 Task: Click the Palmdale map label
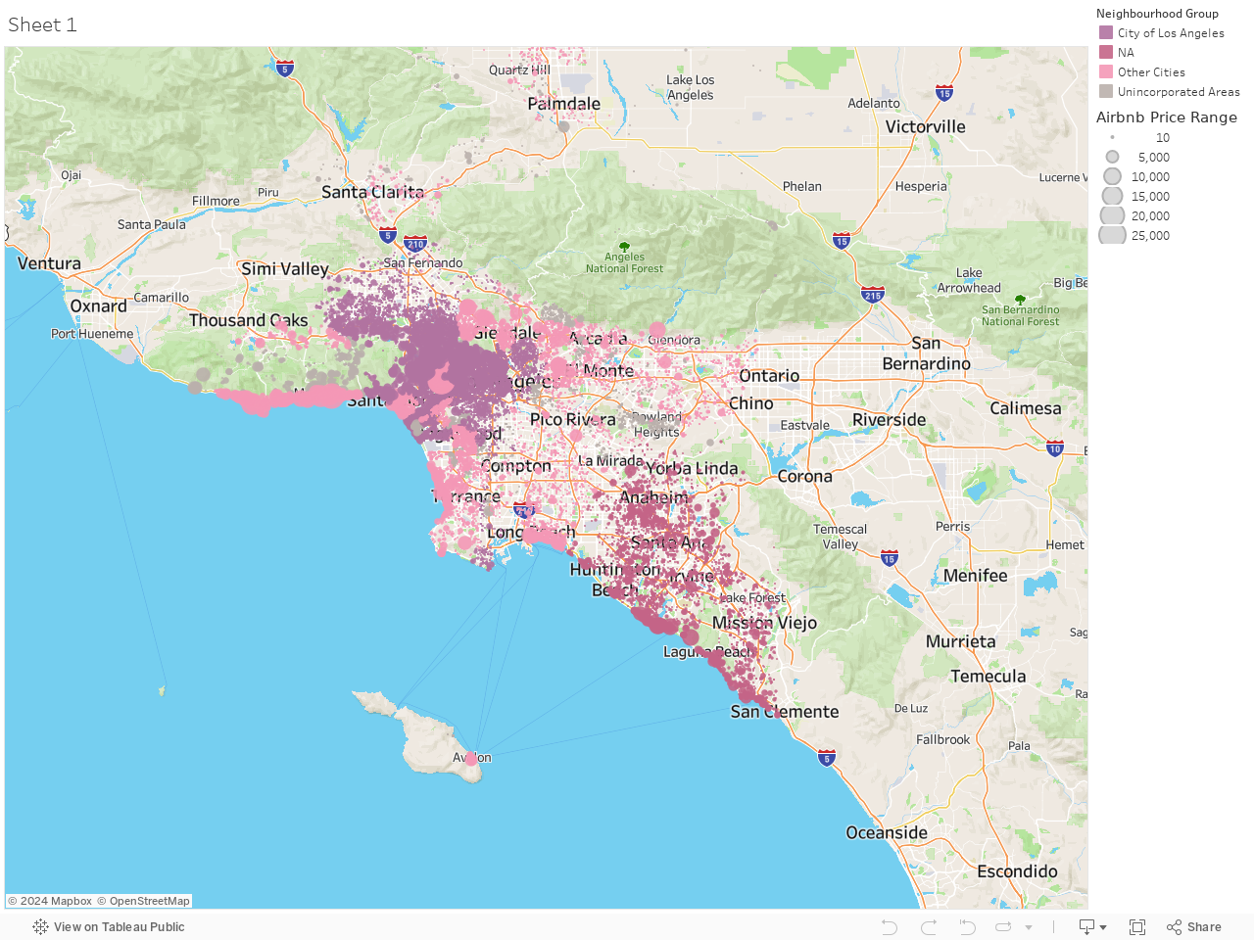point(563,104)
